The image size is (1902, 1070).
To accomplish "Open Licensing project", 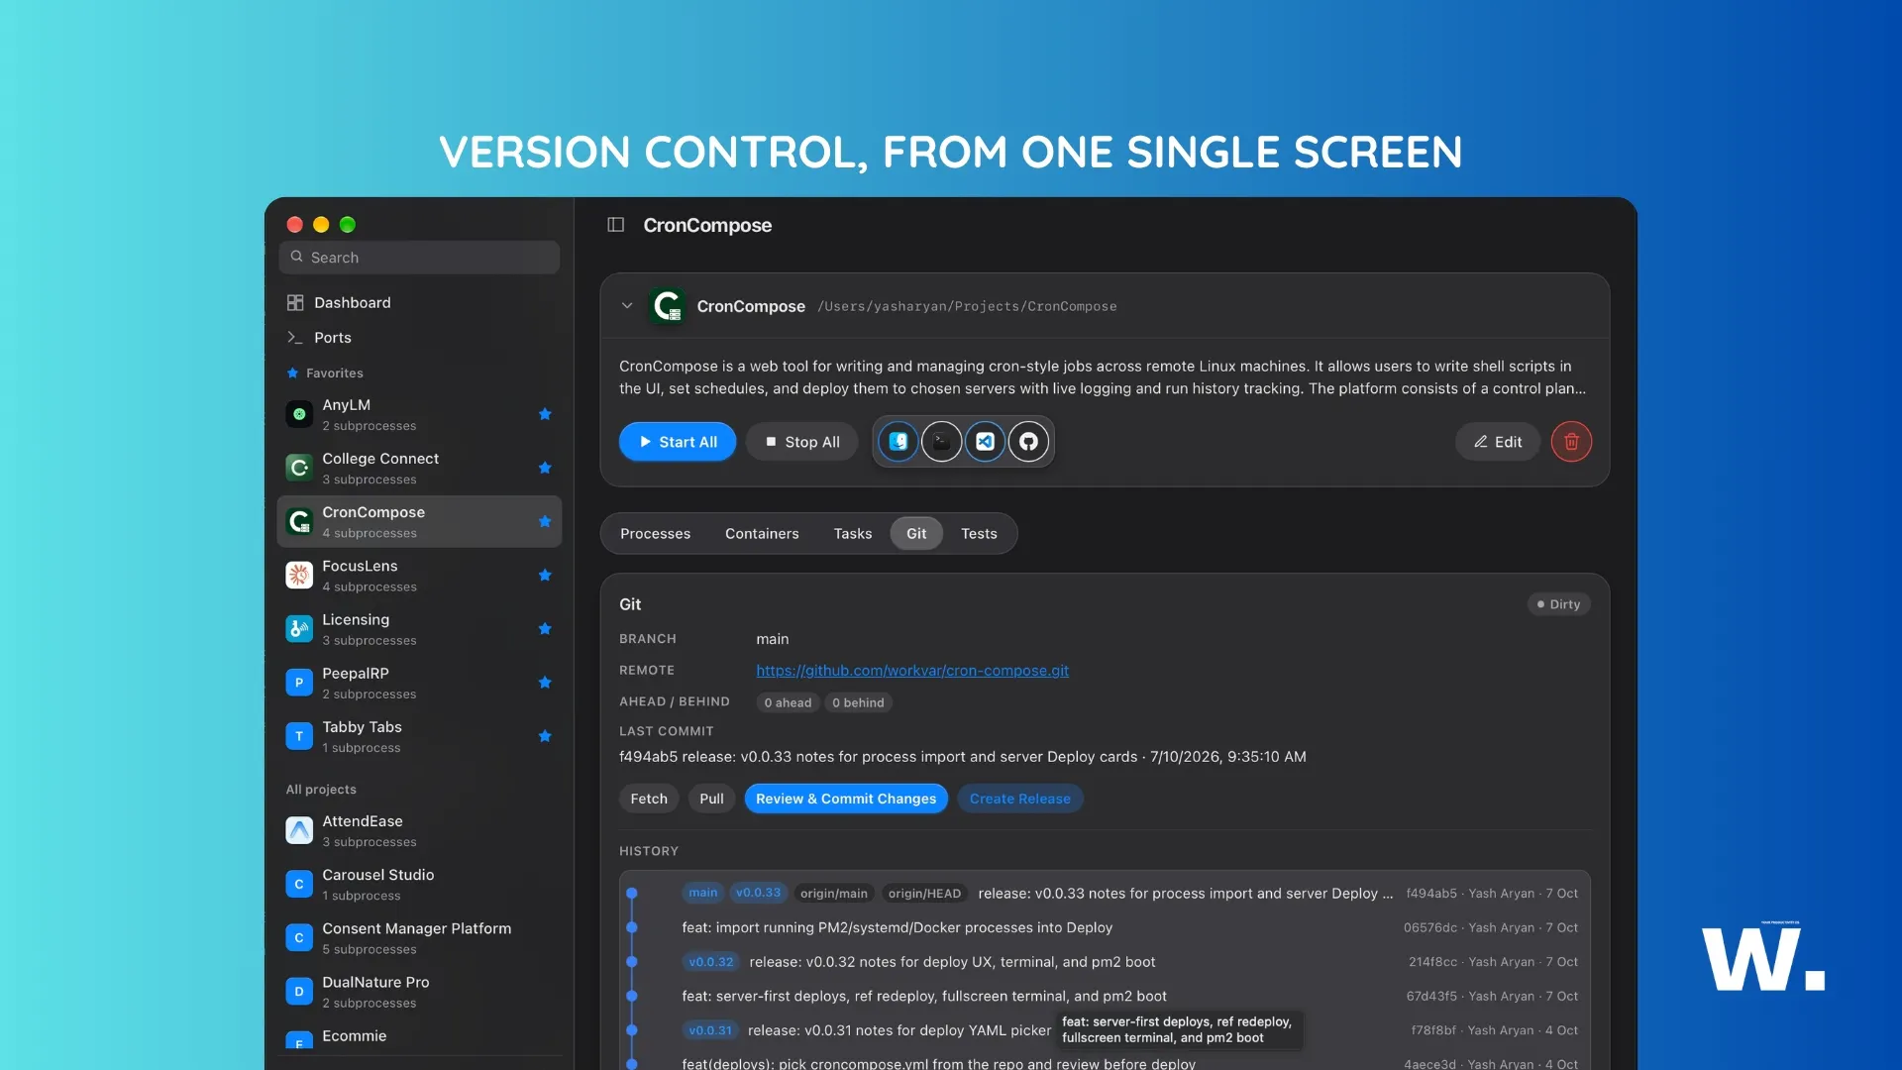I will [419, 629].
